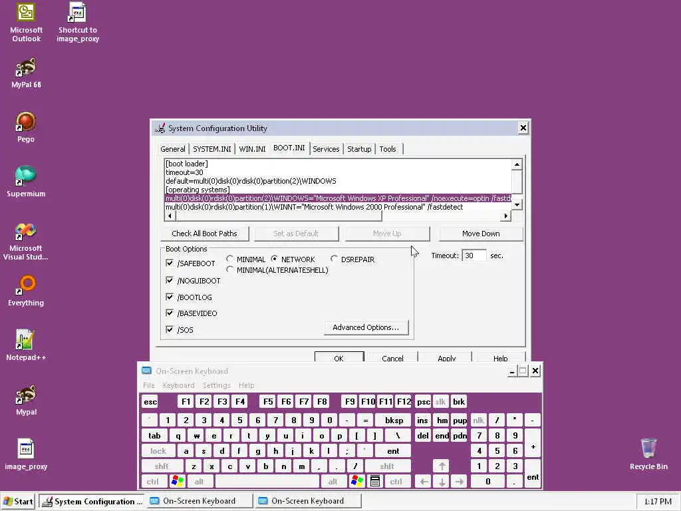
Task: Select the NETWORK safeboot radio button
Action: coord(274,259)
